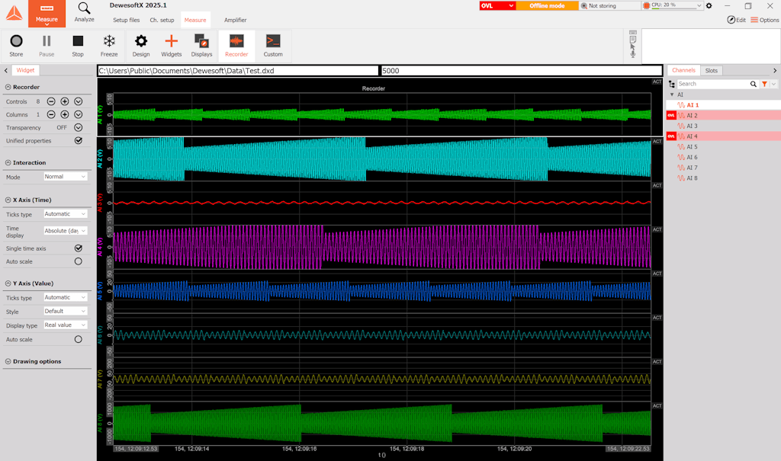Open the Setup files tab
781x461 pixels.
click(126, 21)
